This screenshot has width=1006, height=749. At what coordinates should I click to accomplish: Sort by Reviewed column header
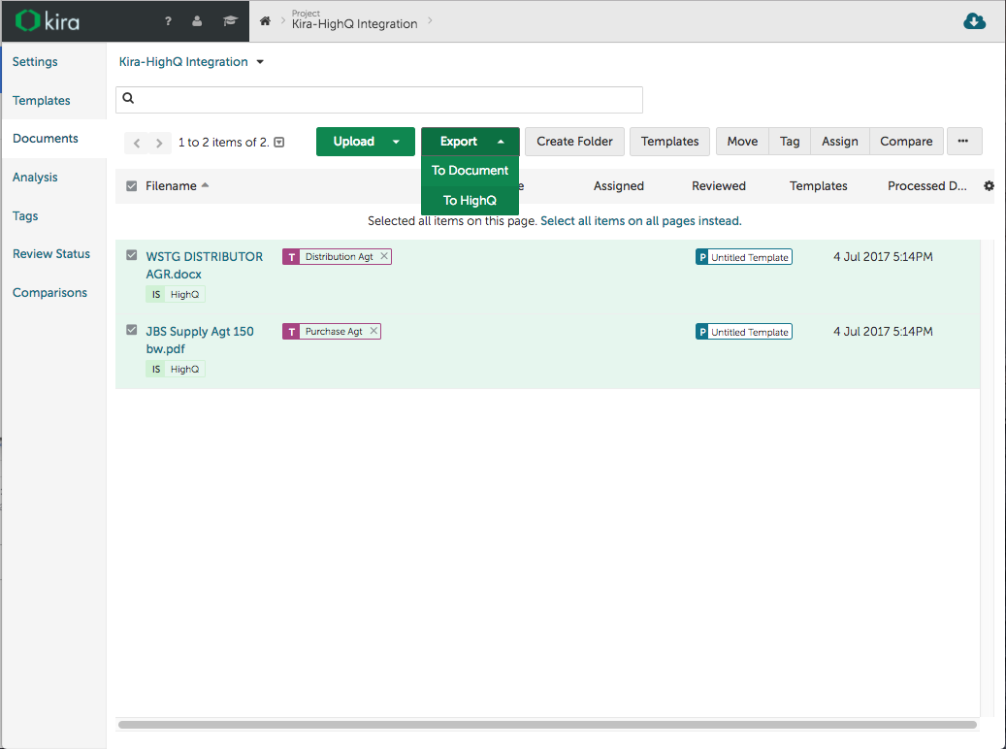[x=719, y=185]
